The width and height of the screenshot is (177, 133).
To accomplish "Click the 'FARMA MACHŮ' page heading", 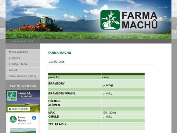I will click(59, 53).
